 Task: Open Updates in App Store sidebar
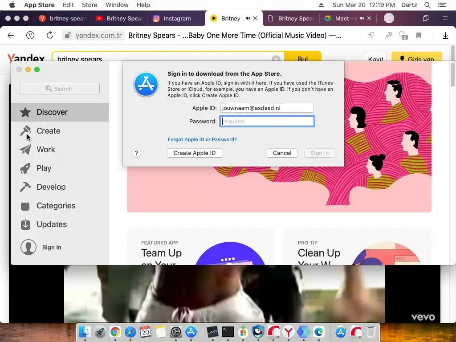pos(60,224)
